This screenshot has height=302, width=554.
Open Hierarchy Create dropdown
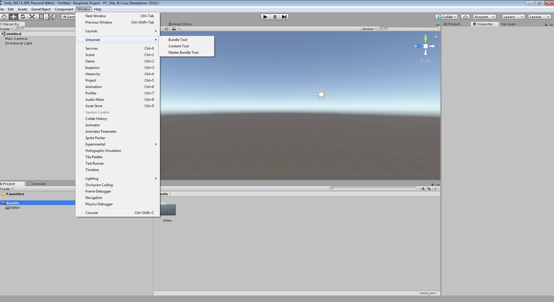point(6,29)
